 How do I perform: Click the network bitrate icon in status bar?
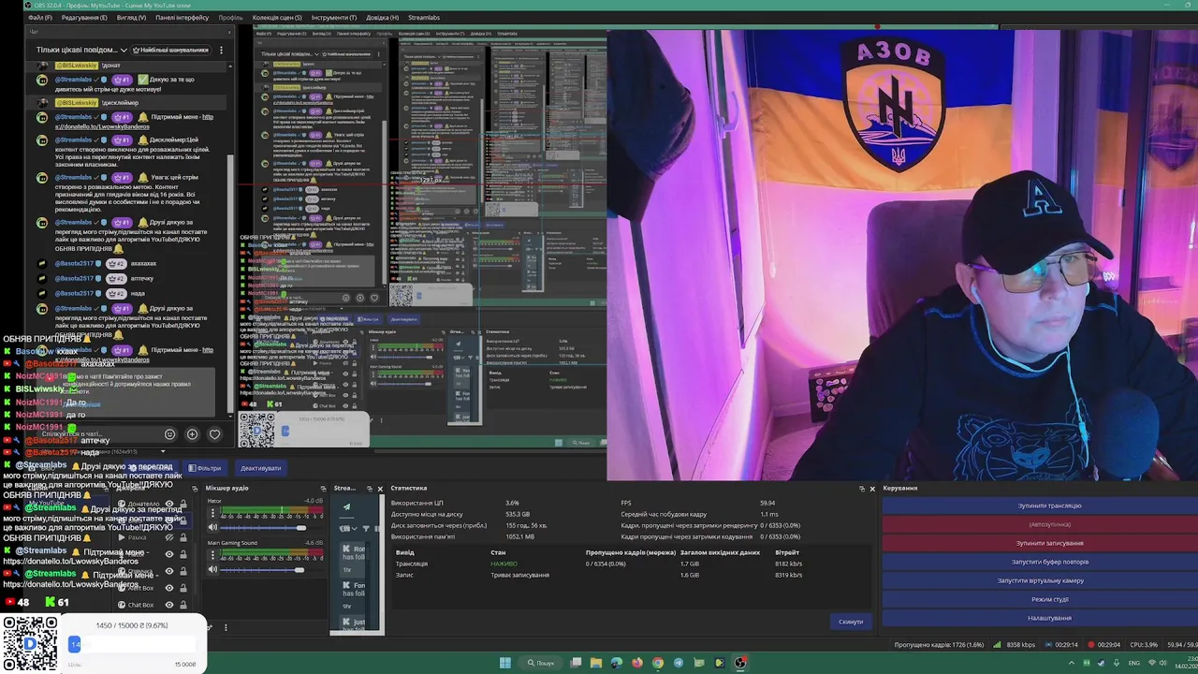[997, 645]
